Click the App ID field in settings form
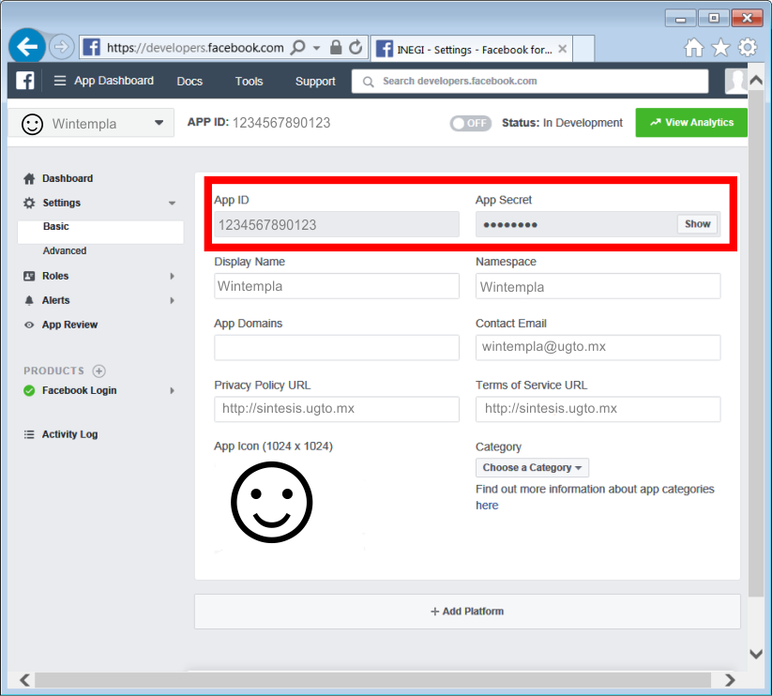Viewport: 772px width, 696px height. pyautogui.click(x=337, y=224)
